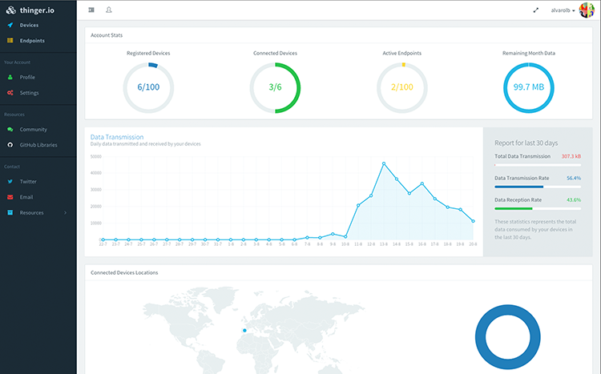601x374 pixels.
Task: Click the 6/100 Registered Devices gauge
Action: [x=148, y=88]
